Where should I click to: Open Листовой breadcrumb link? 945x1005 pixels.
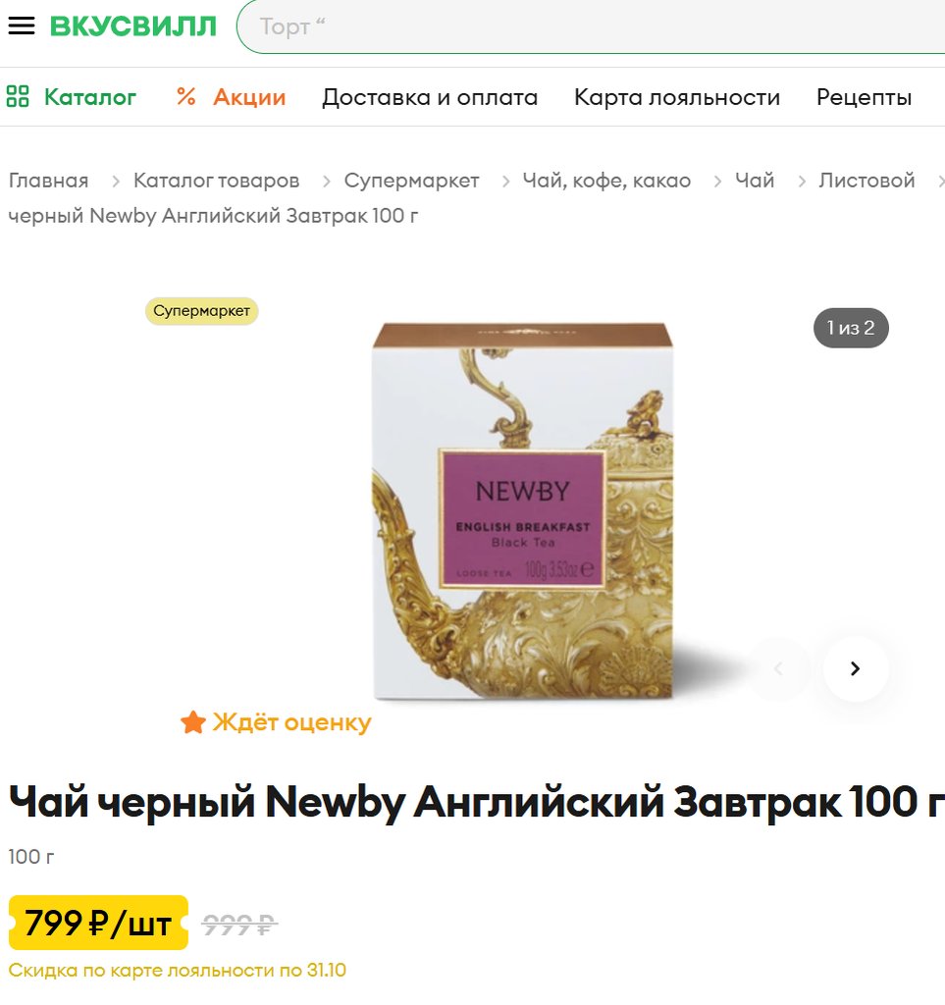click(866, 181)
